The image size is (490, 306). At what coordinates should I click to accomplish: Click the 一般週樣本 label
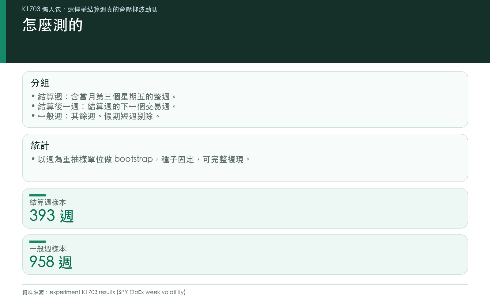(x=48, y=249)
